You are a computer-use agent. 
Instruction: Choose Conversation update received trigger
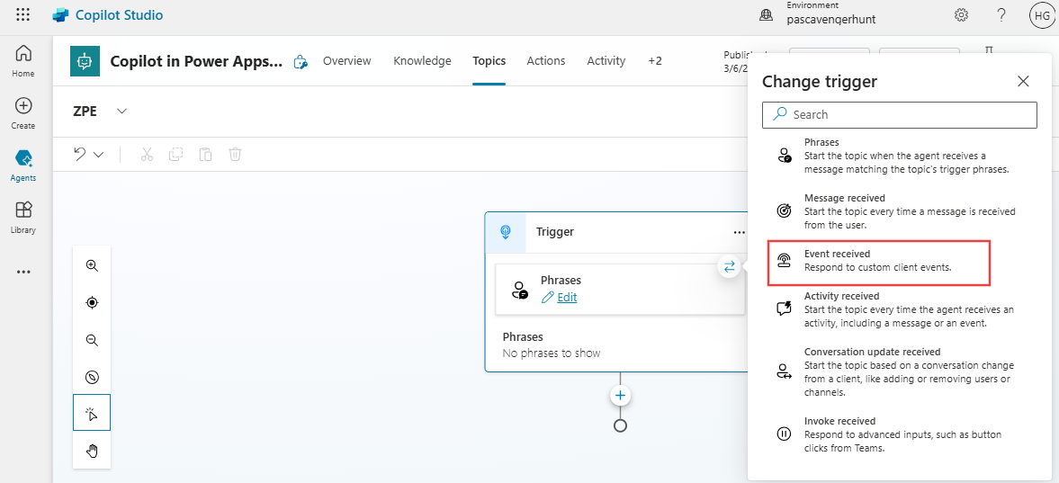(899, 371)
